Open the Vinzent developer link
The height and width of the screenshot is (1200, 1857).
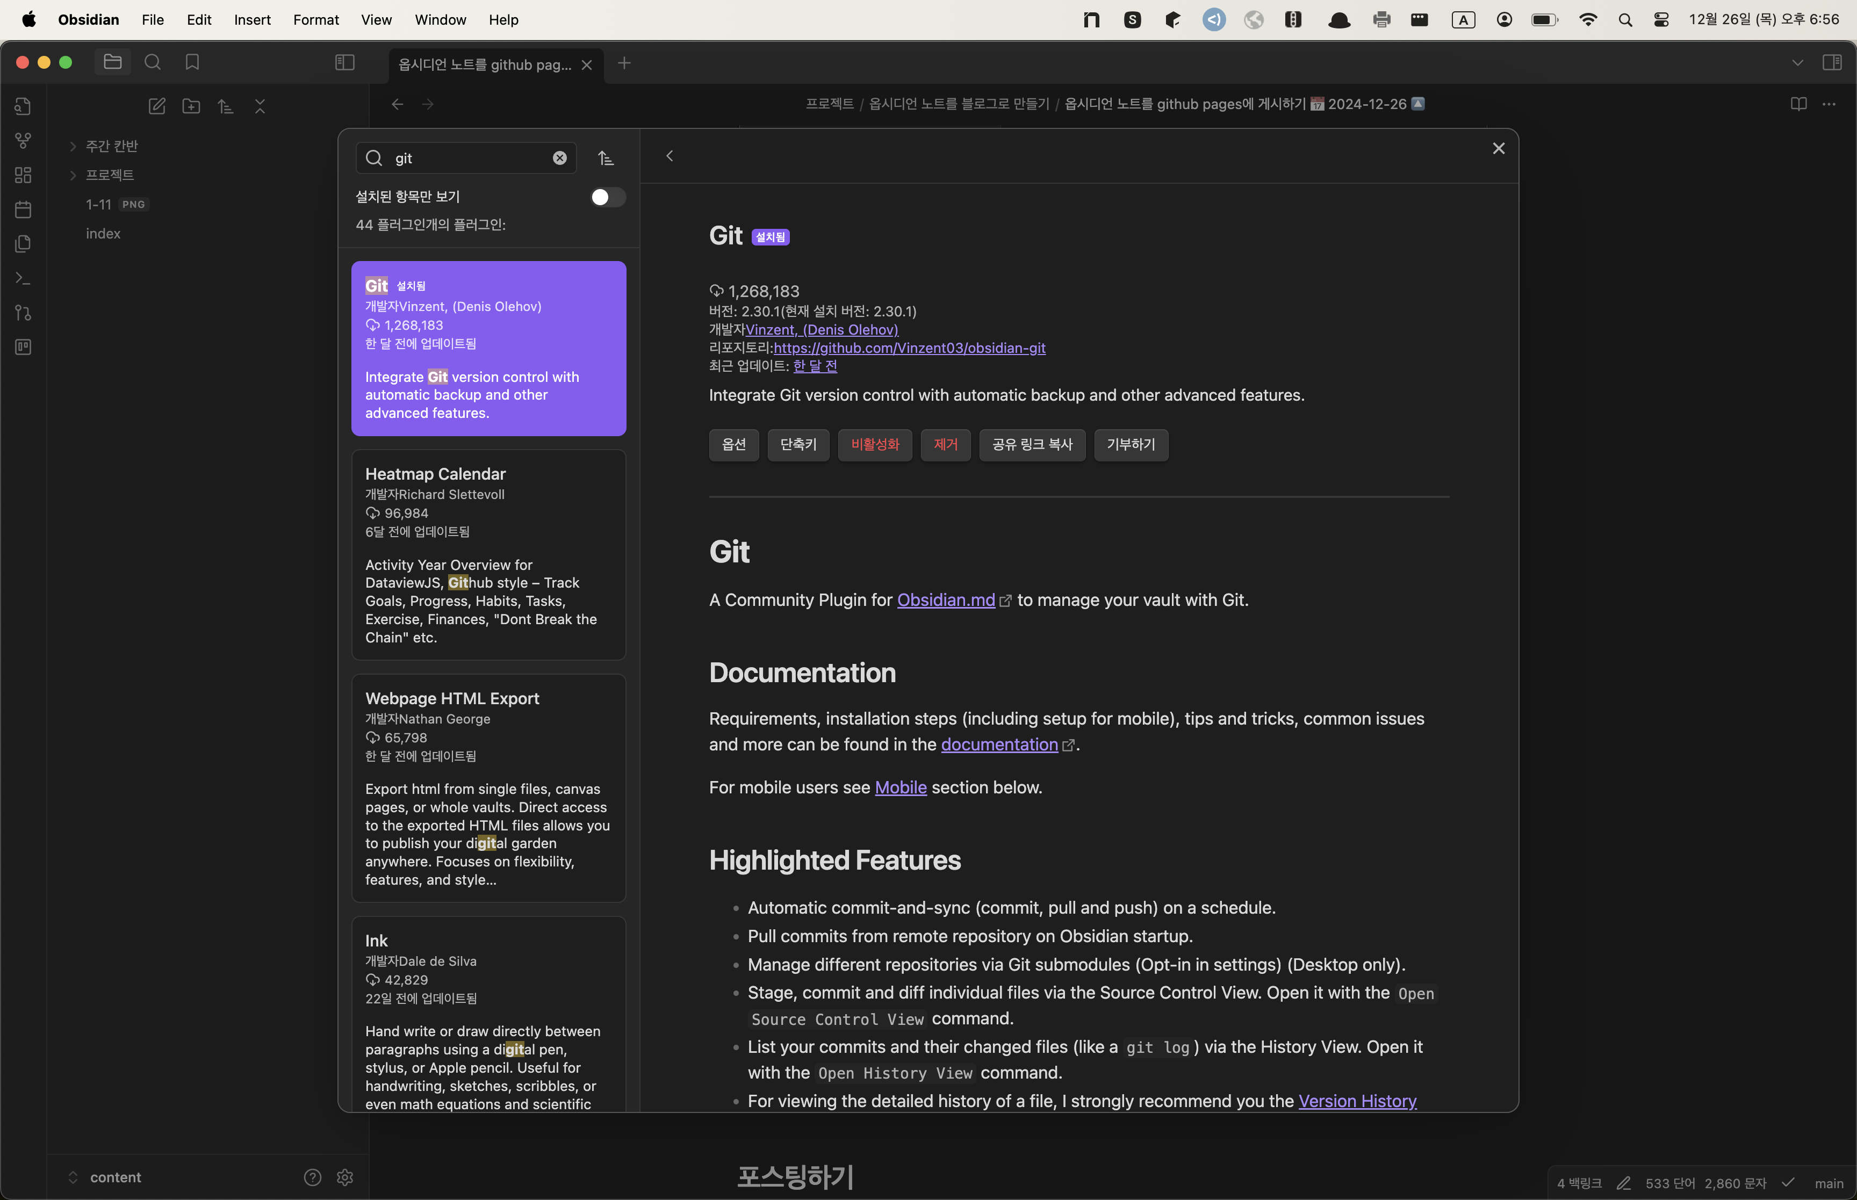[x=822, y=330]
